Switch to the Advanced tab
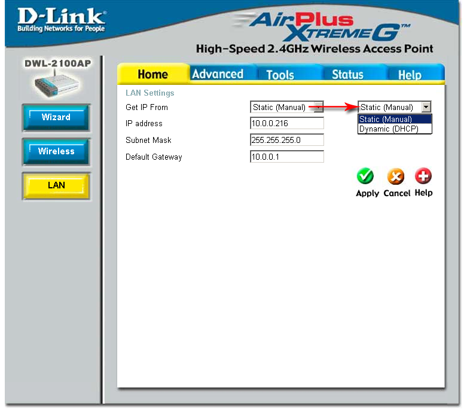Screen dimensions: 467x412 [x=218, y=74]
